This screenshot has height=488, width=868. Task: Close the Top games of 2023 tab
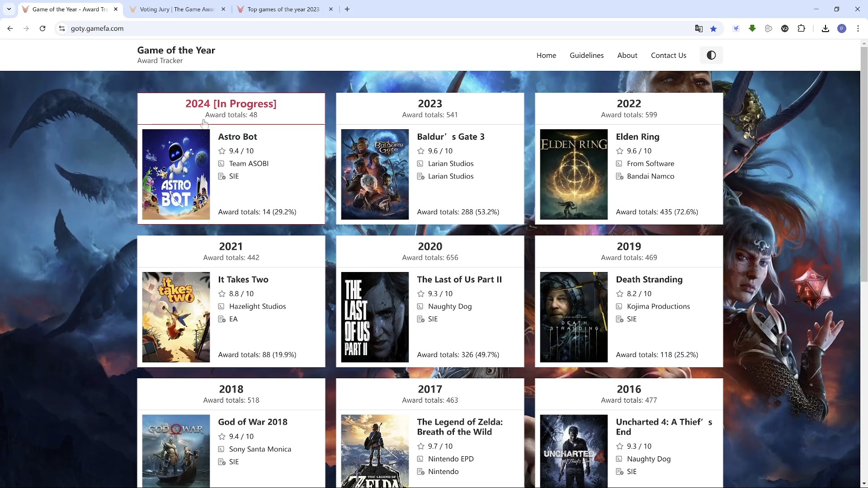[x=331, y=9]
